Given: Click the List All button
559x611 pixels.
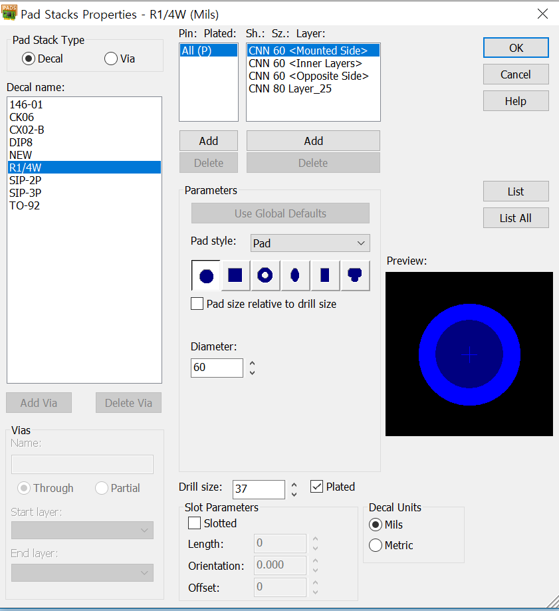Looking at the screenshot, I should click(x=515, y=218).
